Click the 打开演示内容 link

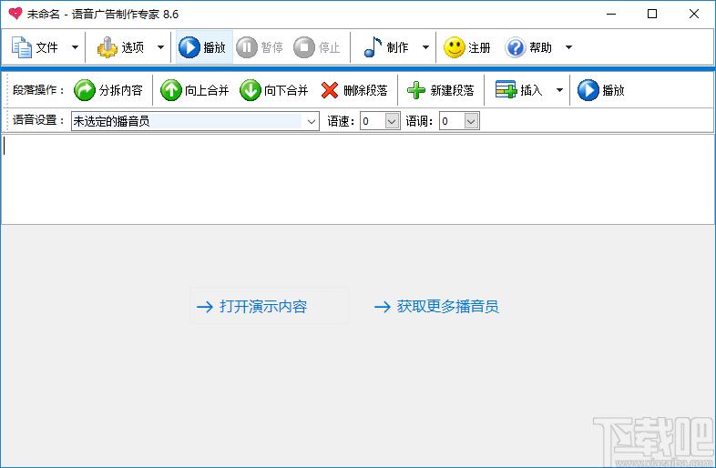(x=262, y=307)
